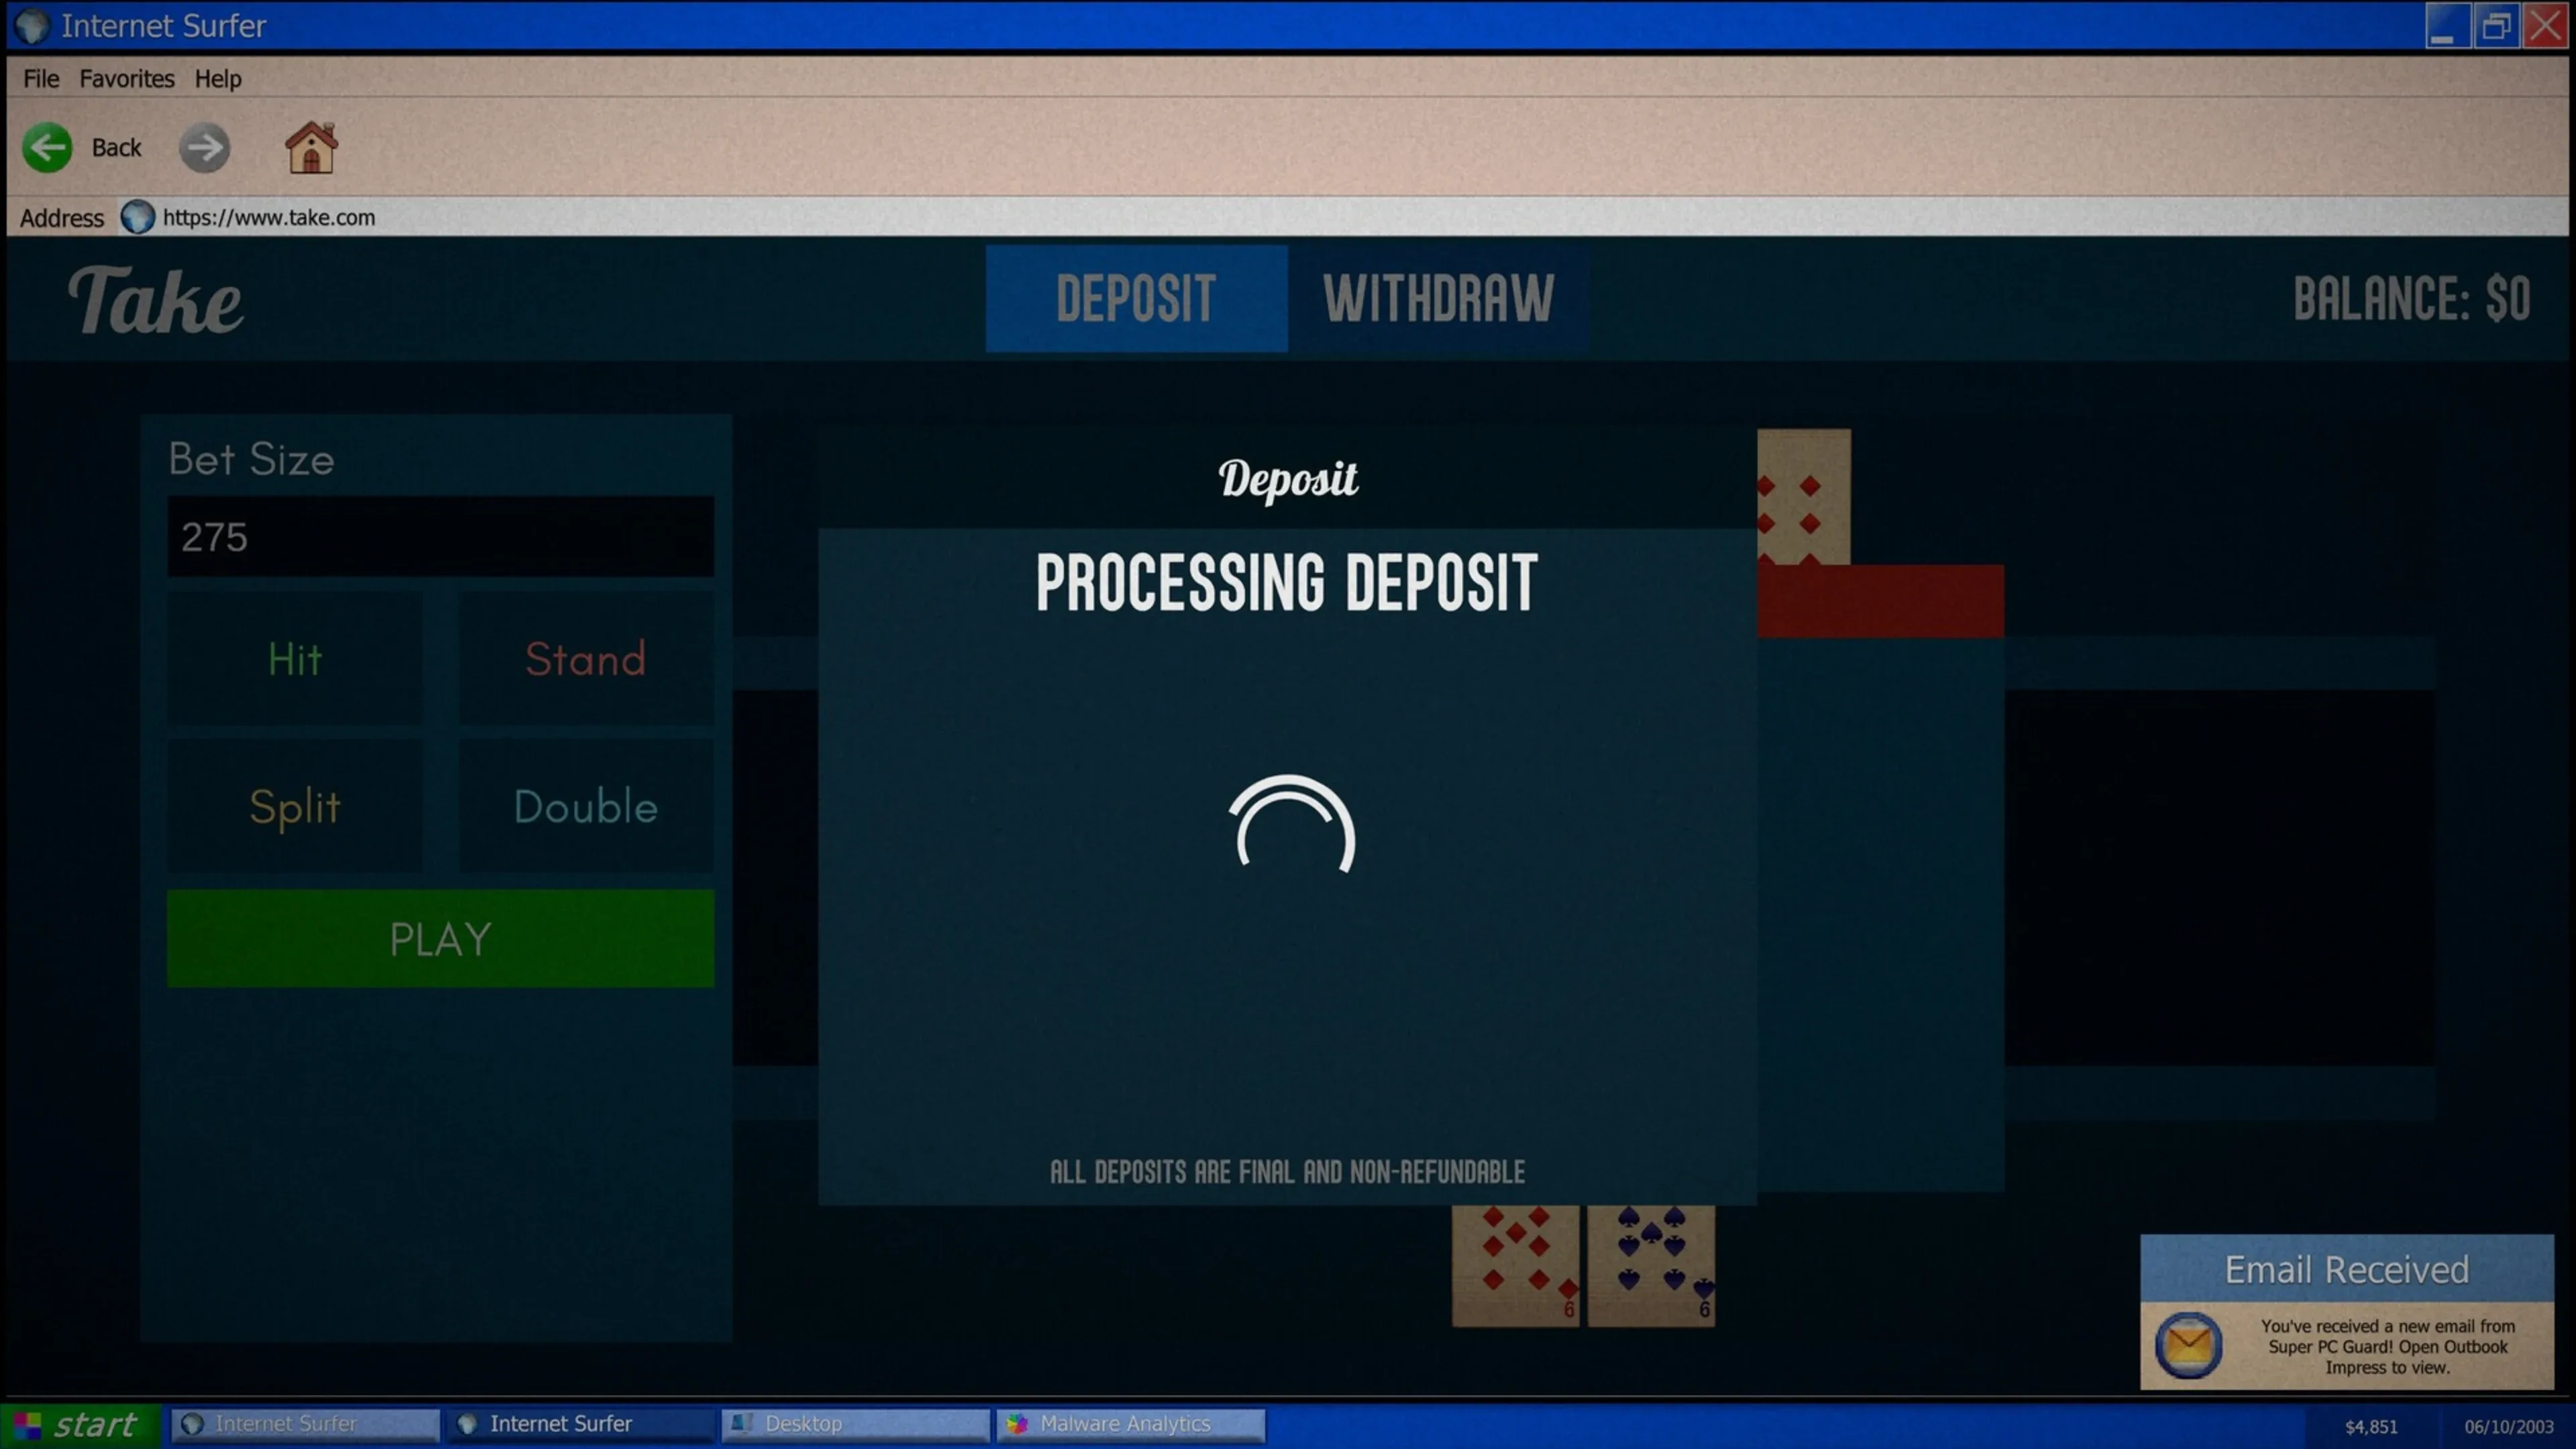Select the Withdraw tab
2576x1449 pixels.
tap(1438, 298)
